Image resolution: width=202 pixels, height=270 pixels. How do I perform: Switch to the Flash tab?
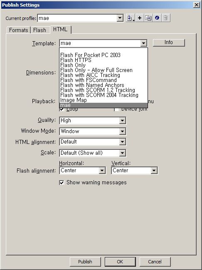pos(40,30)
